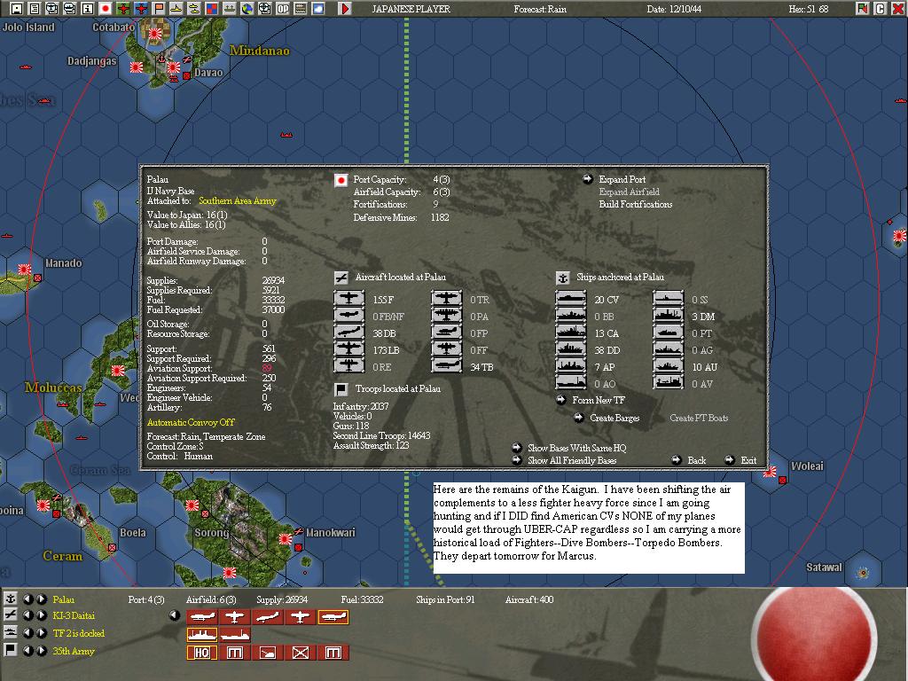
Task: Click the Manokwari base on the map
Action: coord(285,539)
